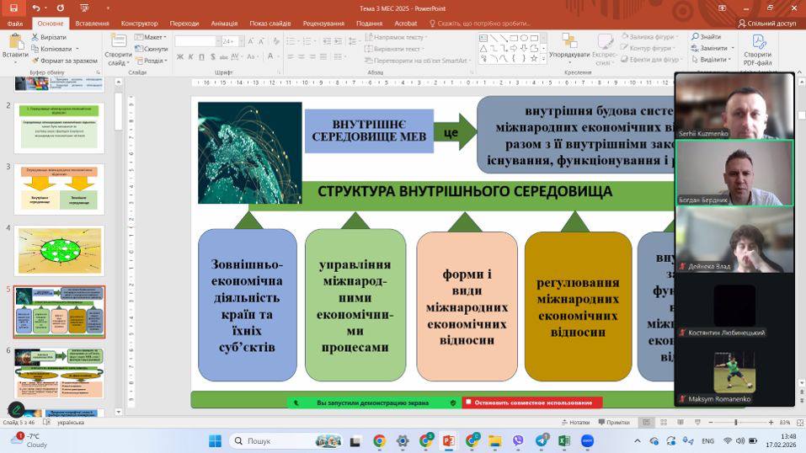The width and height of the screenshot is (806, 453).
Task: Open Windows Start menu
Action: (215, 440)
